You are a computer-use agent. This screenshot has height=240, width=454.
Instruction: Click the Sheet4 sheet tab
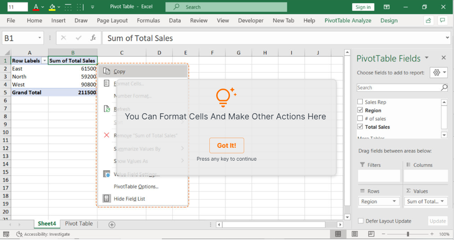coord(47,224)
